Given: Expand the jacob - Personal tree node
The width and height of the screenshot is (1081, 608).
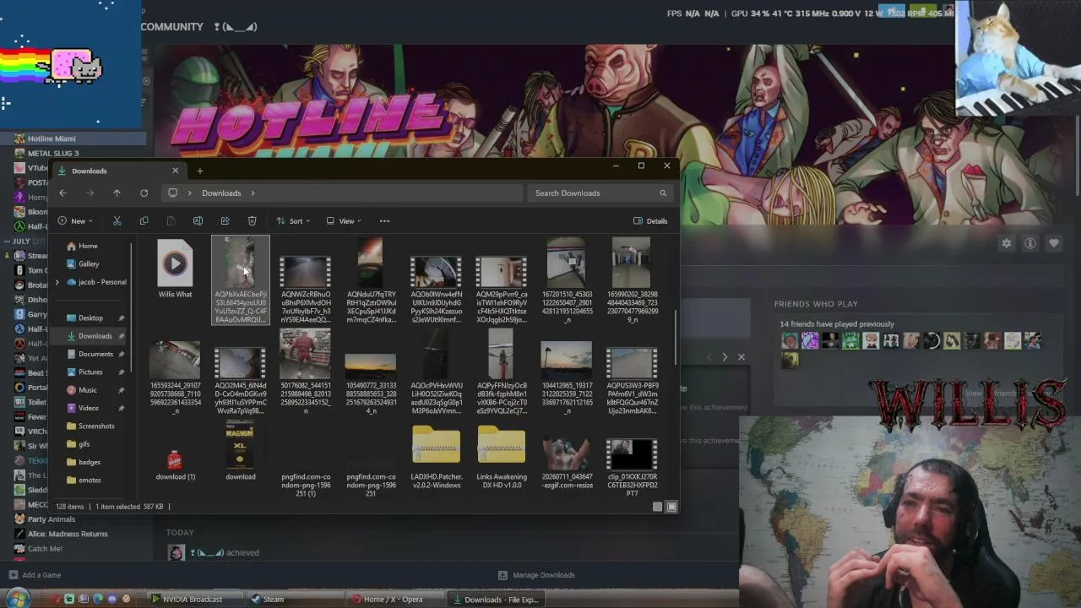Looking at the screenshot, I should [57, 282].
